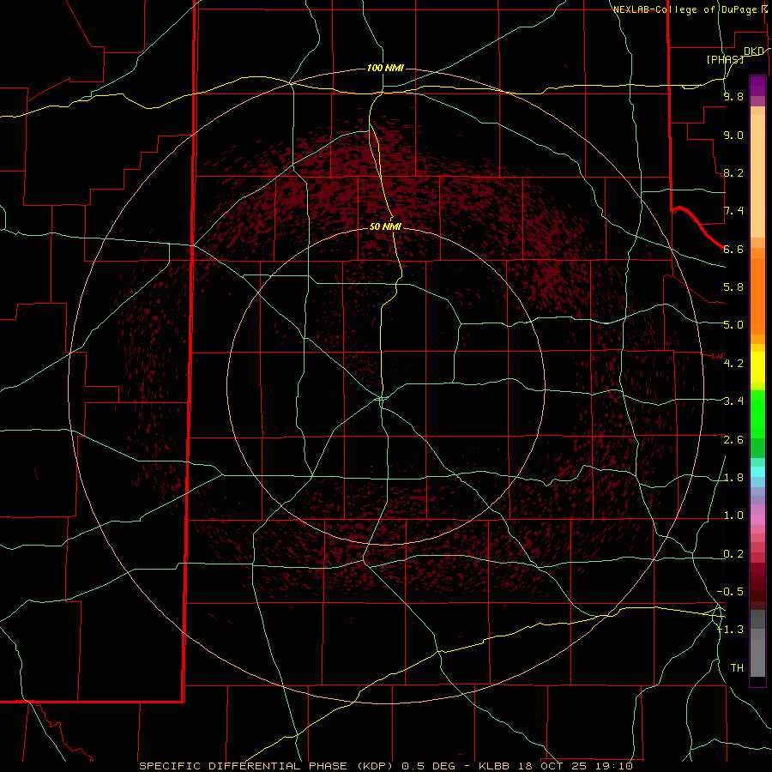The width and height of the screenshot is (772, 772).
Task: Click the 'SPECIFIC DIFFERENTIAL PHASE (KDP)' caption text
Action: [268, 766]
